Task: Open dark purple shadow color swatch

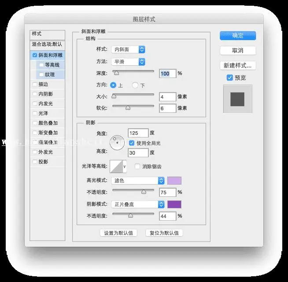Action: click(x=174, y=204)
